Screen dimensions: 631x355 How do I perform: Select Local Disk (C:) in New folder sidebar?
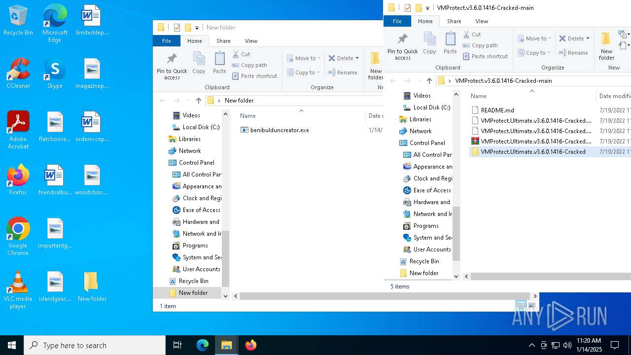pyautogui.click(x=201, y=127)
